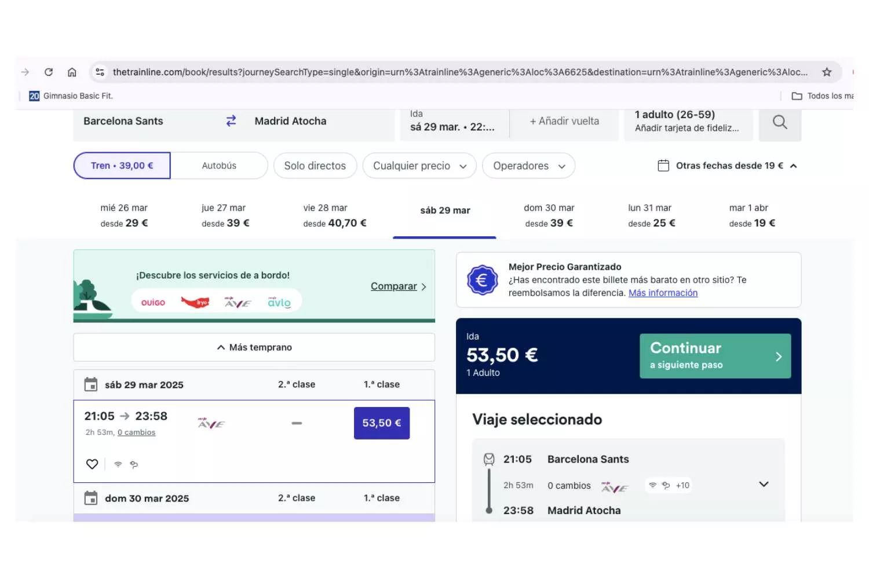The width and height of the screenshot is (869, 579).
Task: Select the dom 30 mar date tab
Action: [x=549, y=215]
